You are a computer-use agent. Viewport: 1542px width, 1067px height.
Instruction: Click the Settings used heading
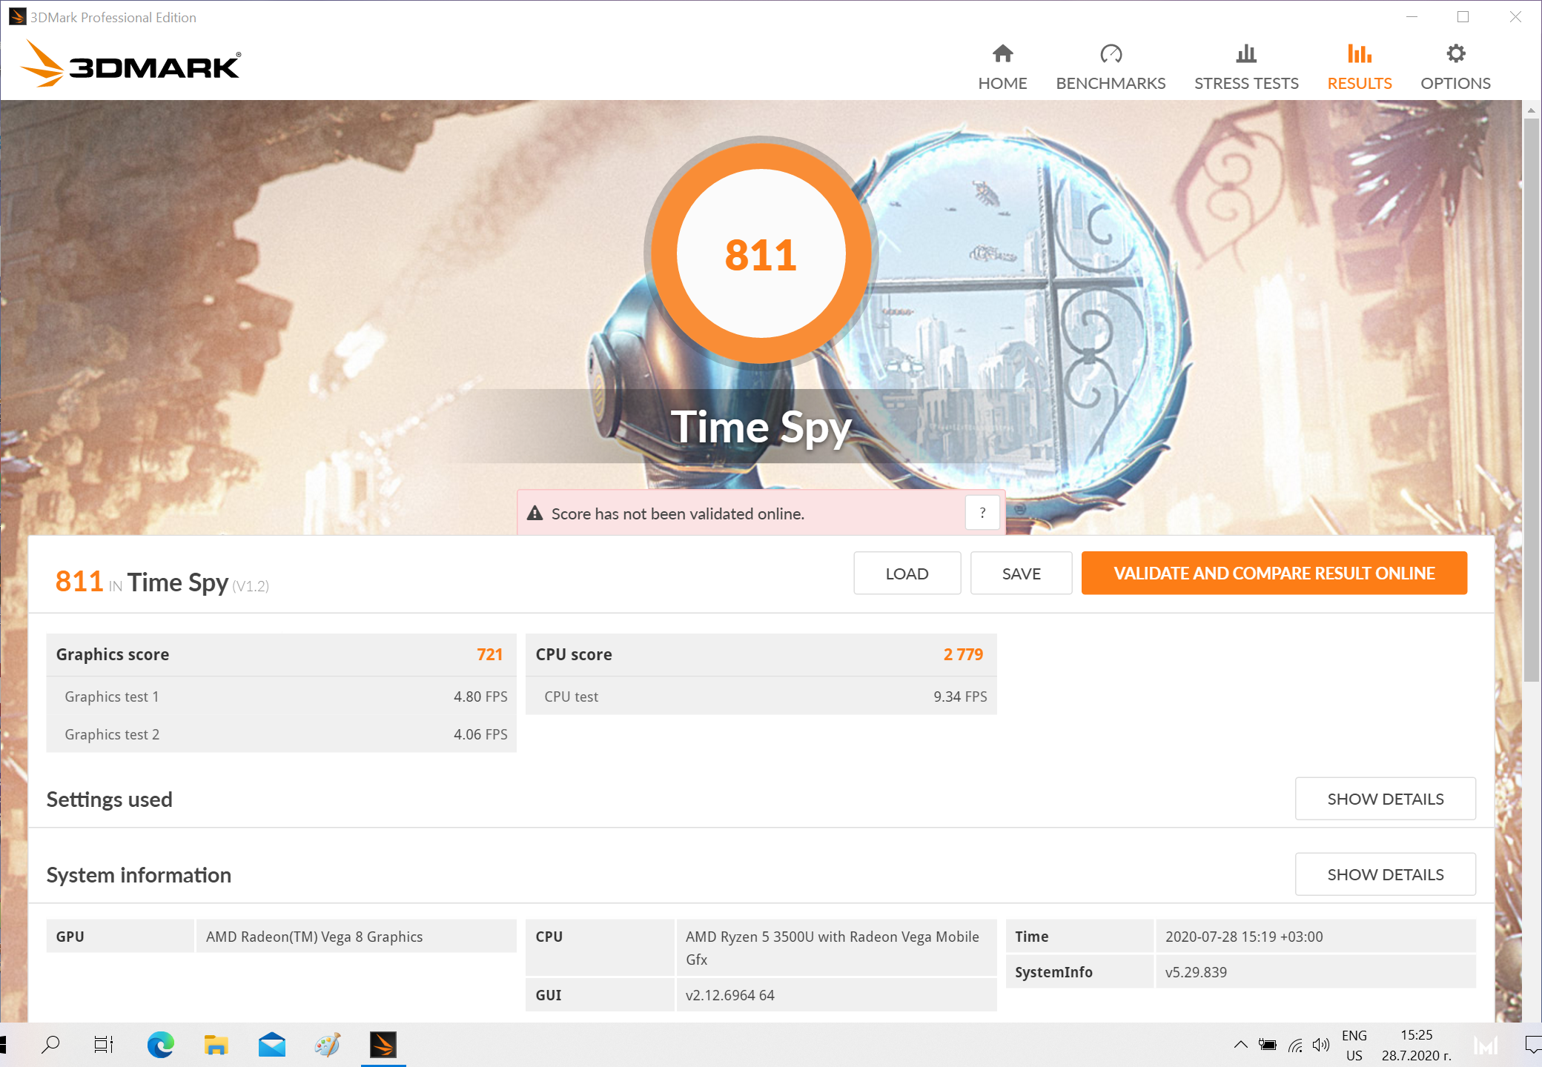109,800
